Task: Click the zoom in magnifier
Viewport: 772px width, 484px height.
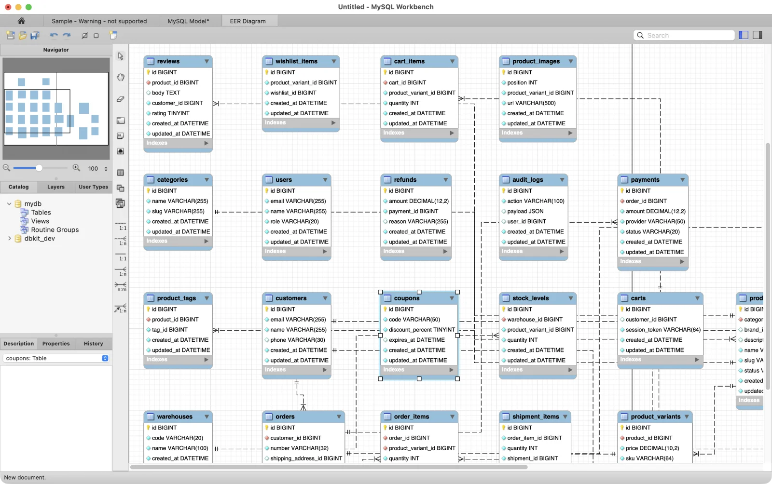Action: pos(76,168)
